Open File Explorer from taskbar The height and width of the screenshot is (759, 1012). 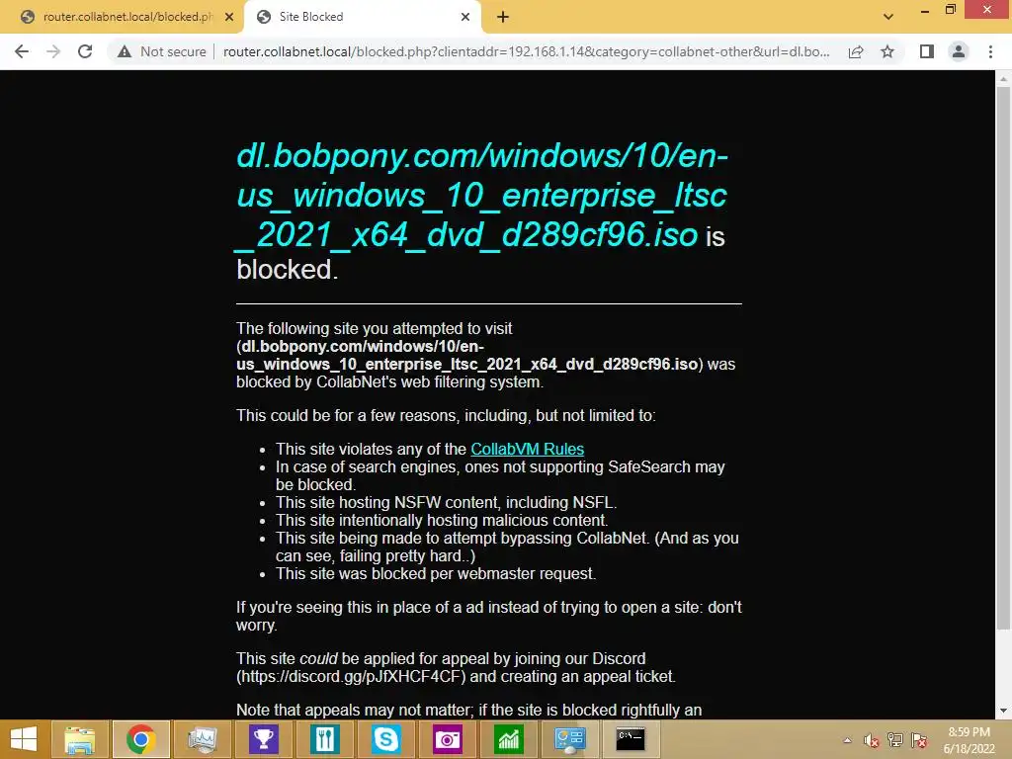pyautogui.click(x=79, y=739)
